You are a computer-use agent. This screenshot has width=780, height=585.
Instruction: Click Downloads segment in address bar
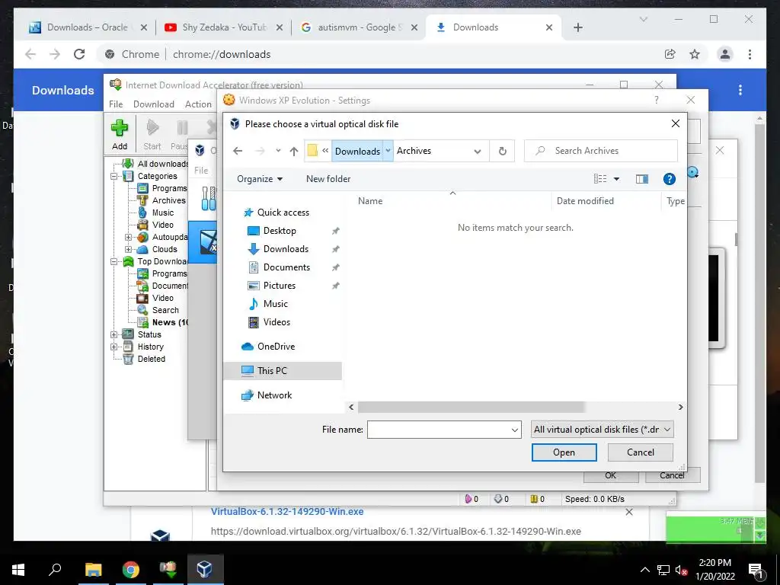[x=357, y=152]
